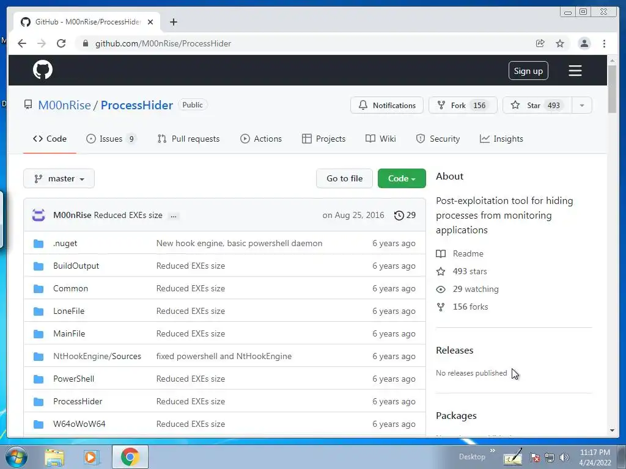Open the Pull requests tab
Viewport: 626px width, 469px height.
click(x=188, y=139)
